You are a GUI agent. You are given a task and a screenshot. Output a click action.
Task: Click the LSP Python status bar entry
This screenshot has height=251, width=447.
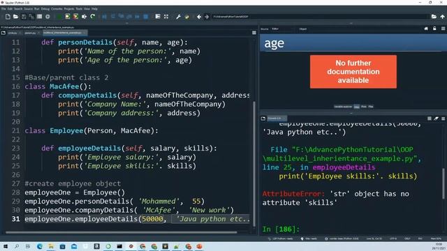pyautogui.click(x=281, y=238)
